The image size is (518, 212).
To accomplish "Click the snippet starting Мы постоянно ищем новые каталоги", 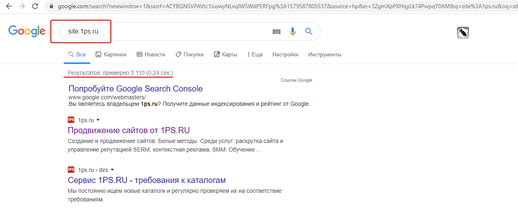I will tap(175, 195).
